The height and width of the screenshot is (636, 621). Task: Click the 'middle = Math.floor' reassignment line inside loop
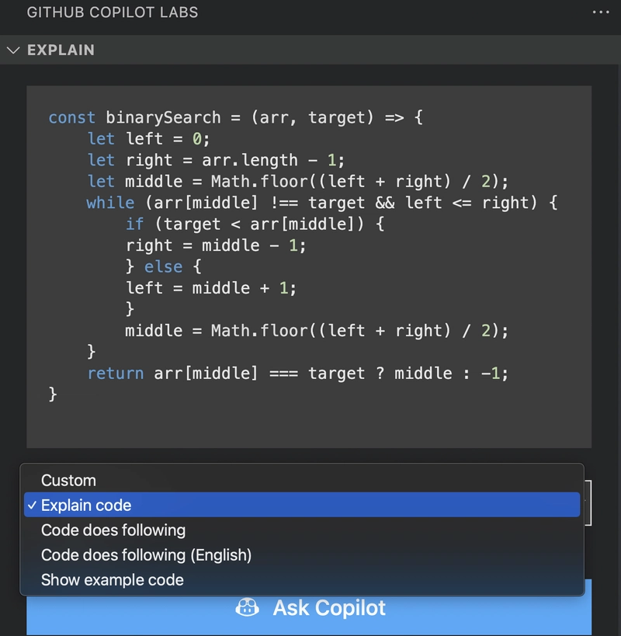(x=316, y=331)
